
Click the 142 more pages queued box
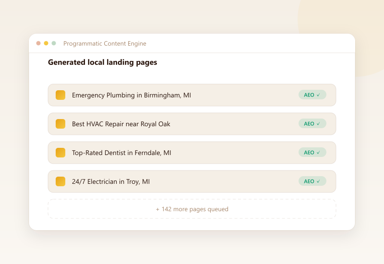click(x=192, y=209)
